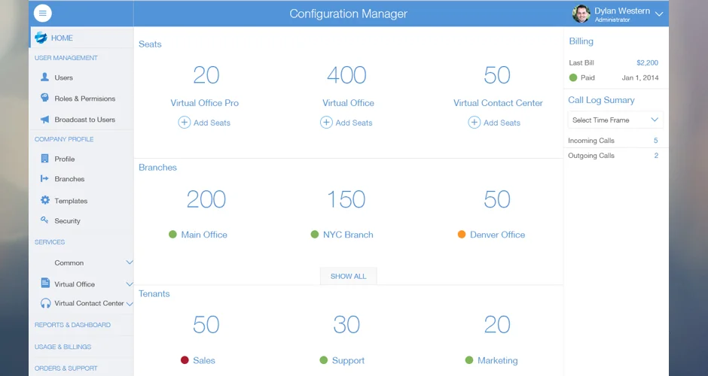The height and width of the screenshot is (376, 708).
Task: Click the Jan 1, 2014 paid date
Action: click(639, 77)
